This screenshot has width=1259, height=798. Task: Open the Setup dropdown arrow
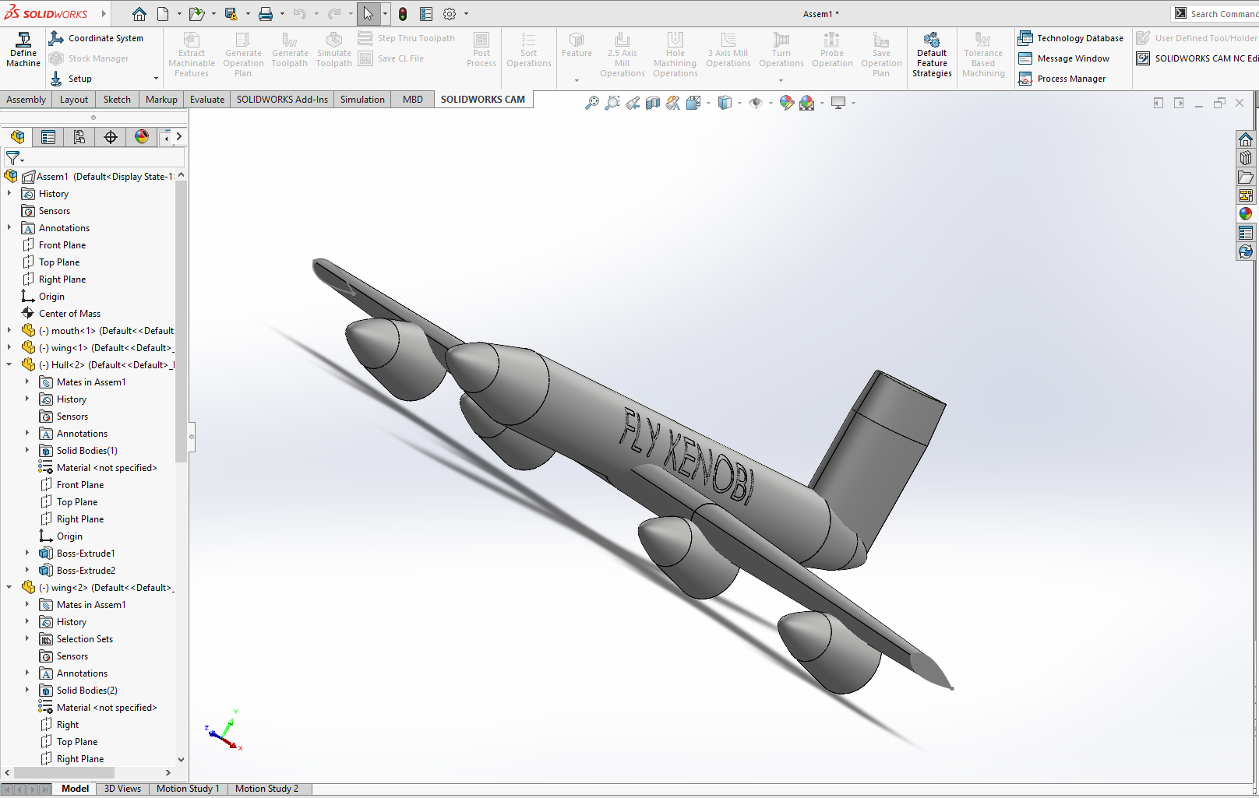click(156, 79)
